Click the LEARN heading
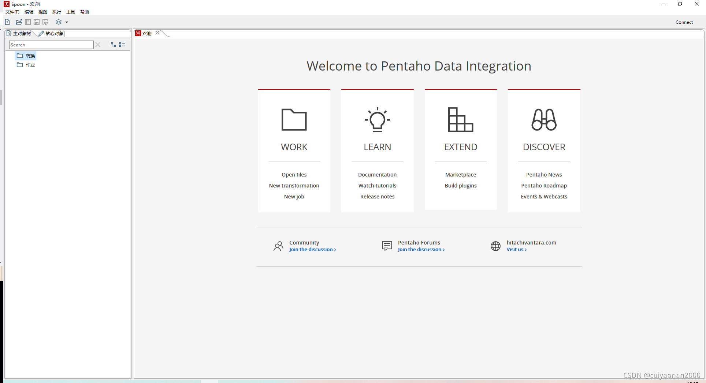This screenshot has height=383, width=706. [378, 147]
